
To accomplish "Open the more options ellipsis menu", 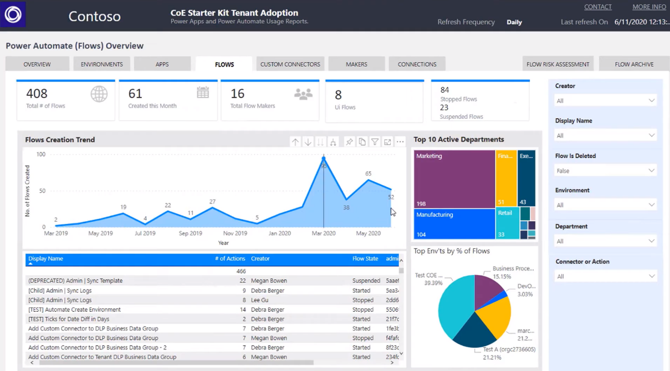I will coord(400,142).
